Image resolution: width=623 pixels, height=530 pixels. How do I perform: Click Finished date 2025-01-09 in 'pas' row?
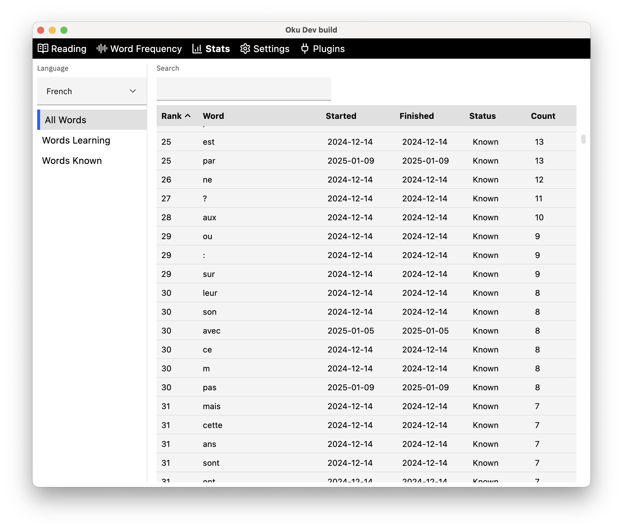pos(425,388)
